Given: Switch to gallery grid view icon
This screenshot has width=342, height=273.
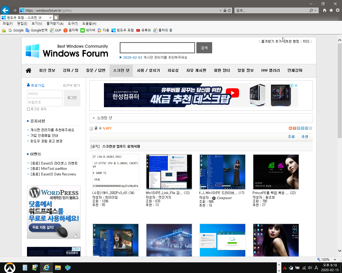Looking at the screenshot, I should 306,128.
